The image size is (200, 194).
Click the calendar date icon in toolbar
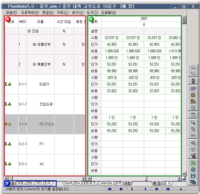(193, 115)
